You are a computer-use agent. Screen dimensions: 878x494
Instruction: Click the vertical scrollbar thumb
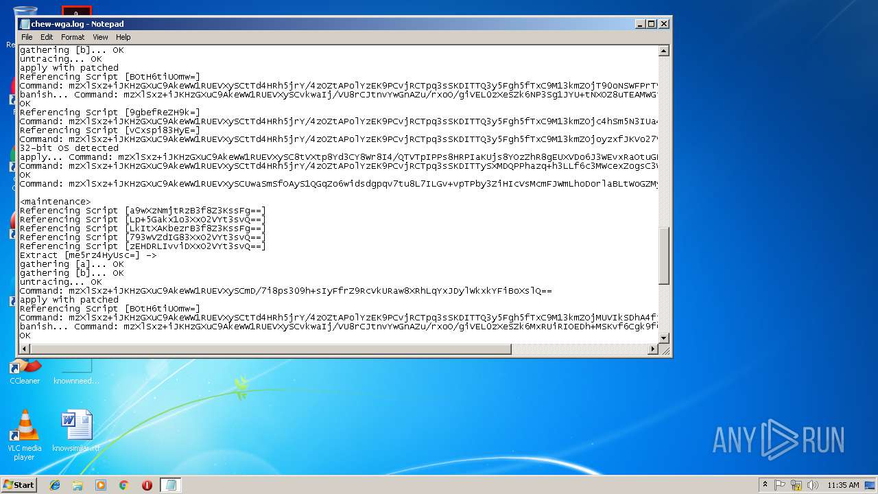pyautogui.click(x=663, y=256)
